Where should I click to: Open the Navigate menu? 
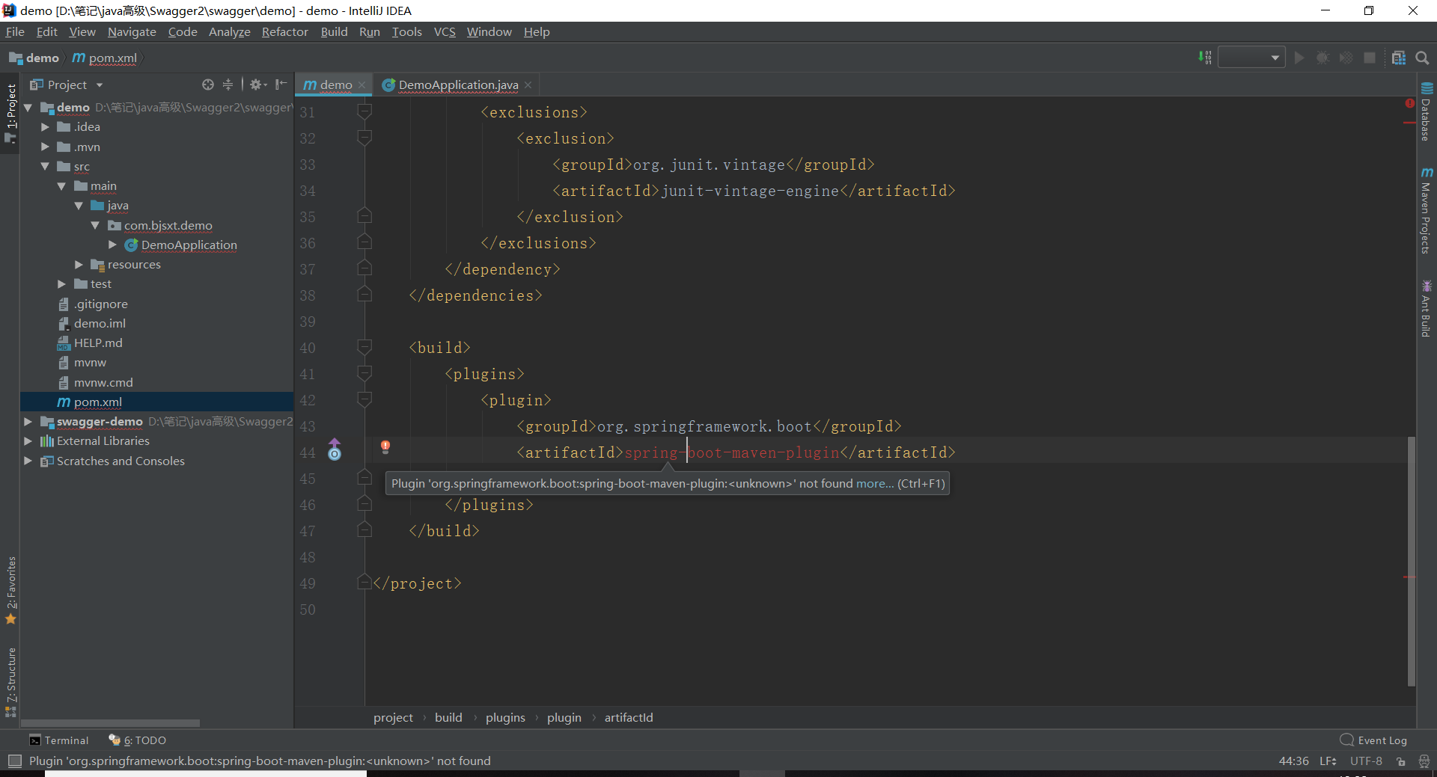[x=132, y=31]
